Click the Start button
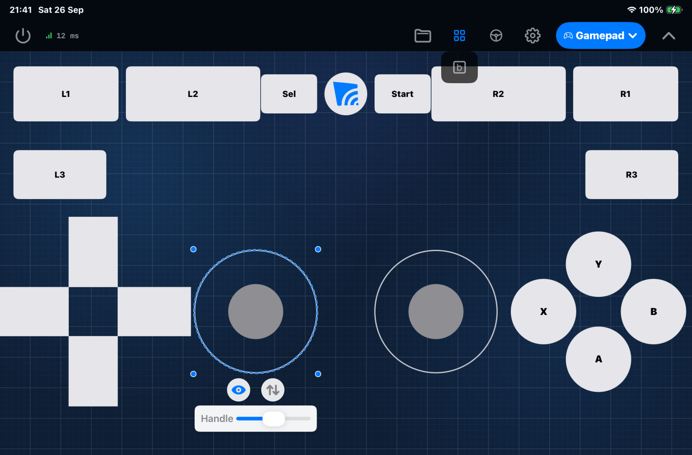 [x=402, y=94]
